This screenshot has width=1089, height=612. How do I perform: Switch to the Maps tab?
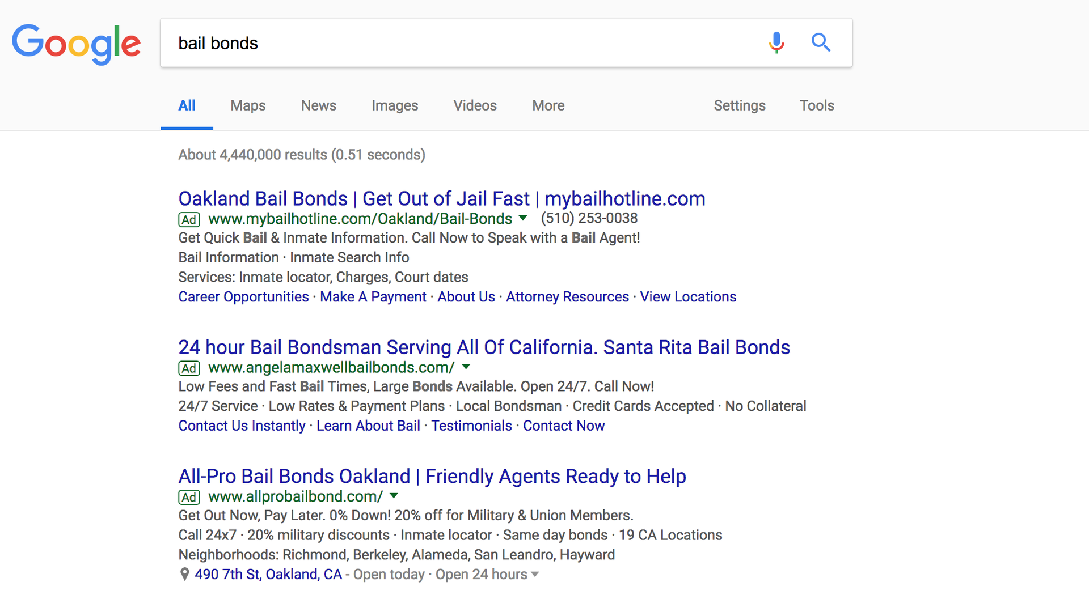tap(248, 105)
